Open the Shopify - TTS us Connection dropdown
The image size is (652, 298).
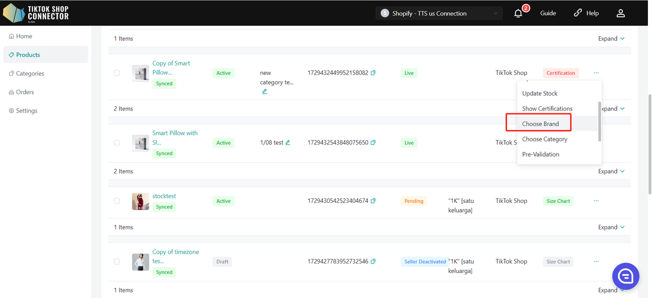(x=439, y=13)
